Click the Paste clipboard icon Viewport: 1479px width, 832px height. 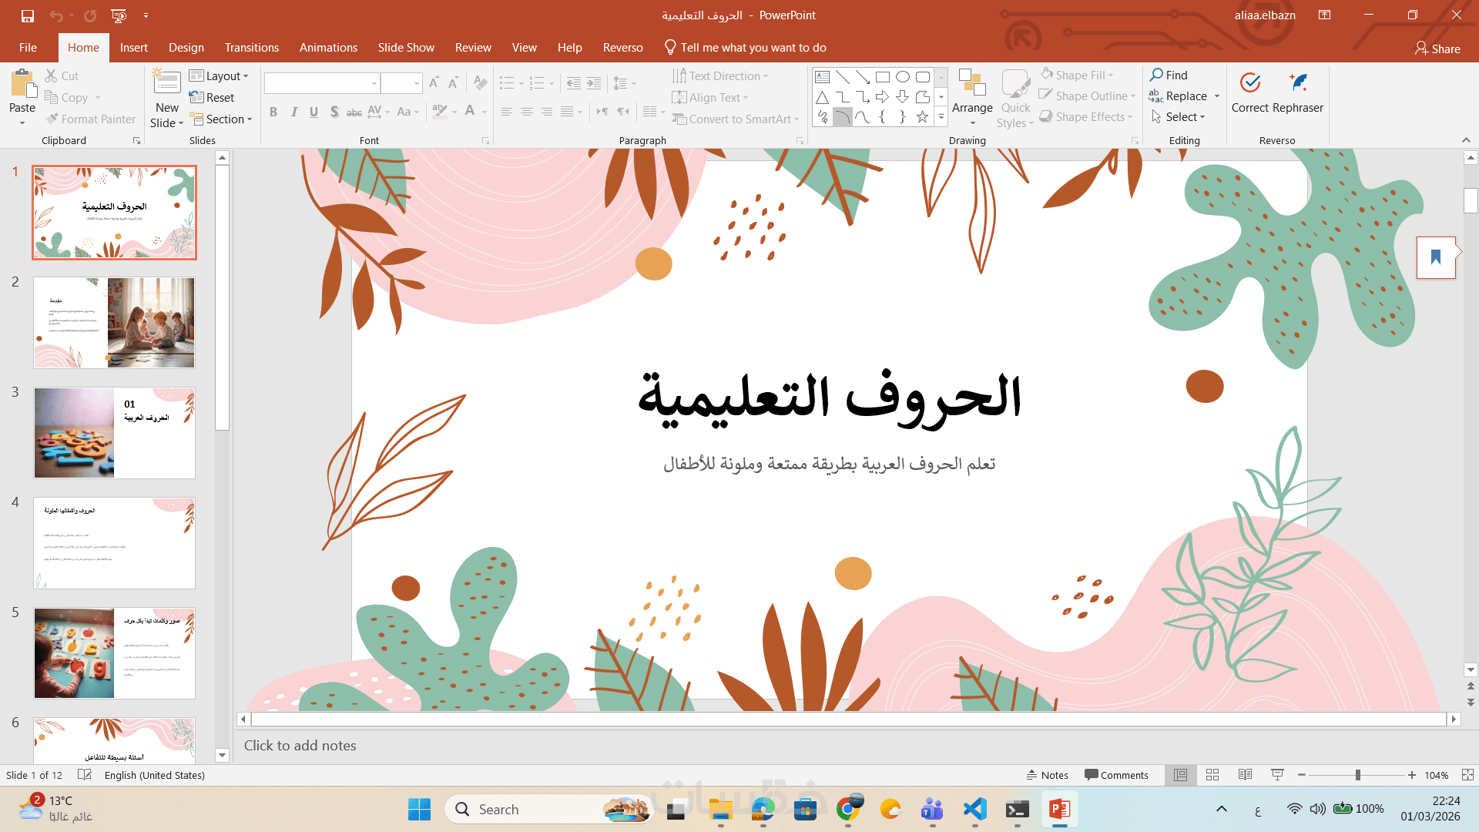22,83
